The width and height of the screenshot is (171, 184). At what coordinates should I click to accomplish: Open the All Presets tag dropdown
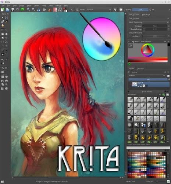144,95
